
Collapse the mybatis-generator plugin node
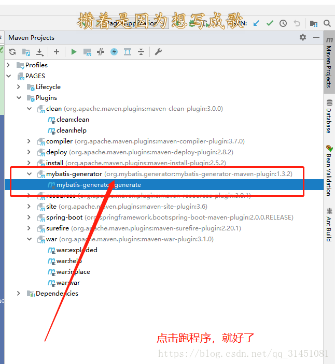(29, 173)
